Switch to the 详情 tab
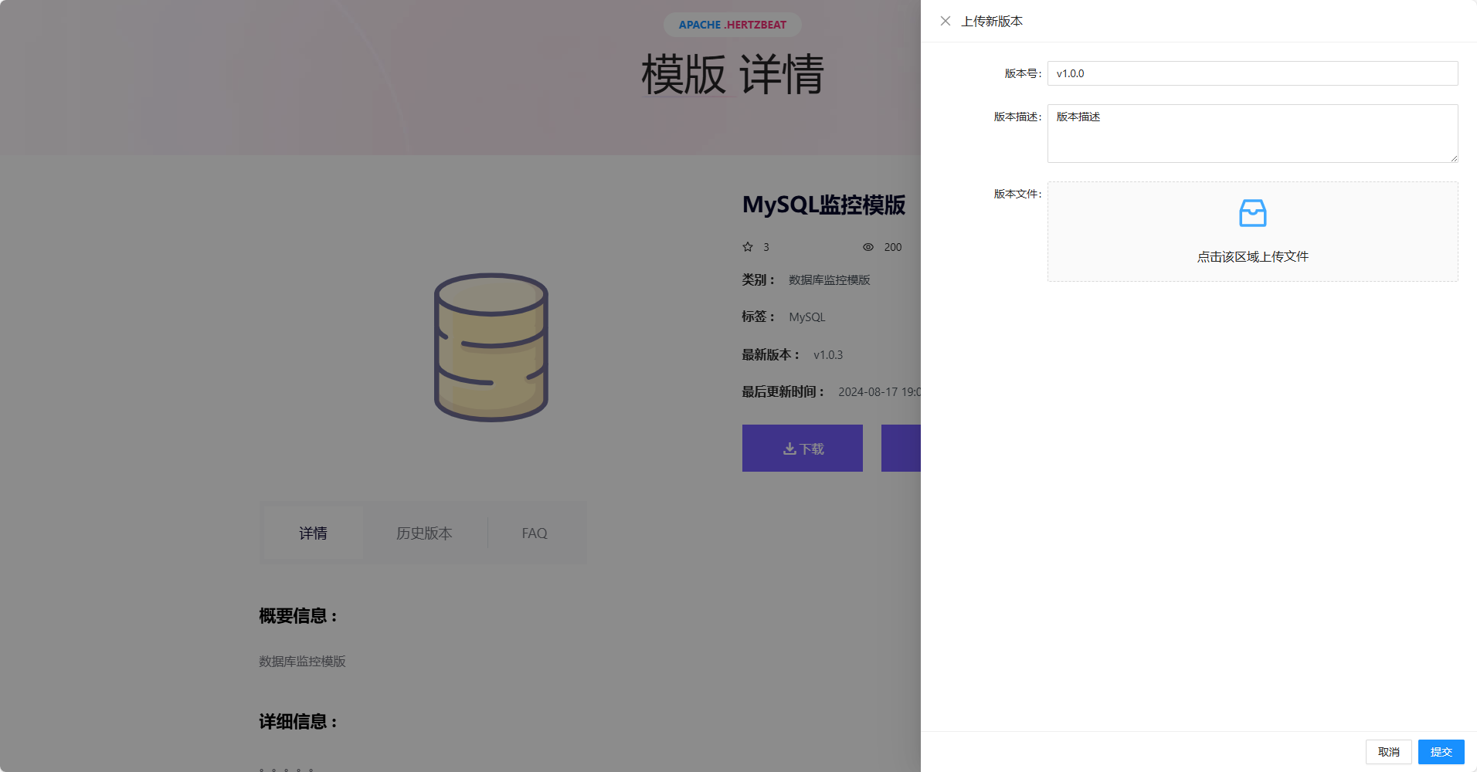 pos(313,533)
